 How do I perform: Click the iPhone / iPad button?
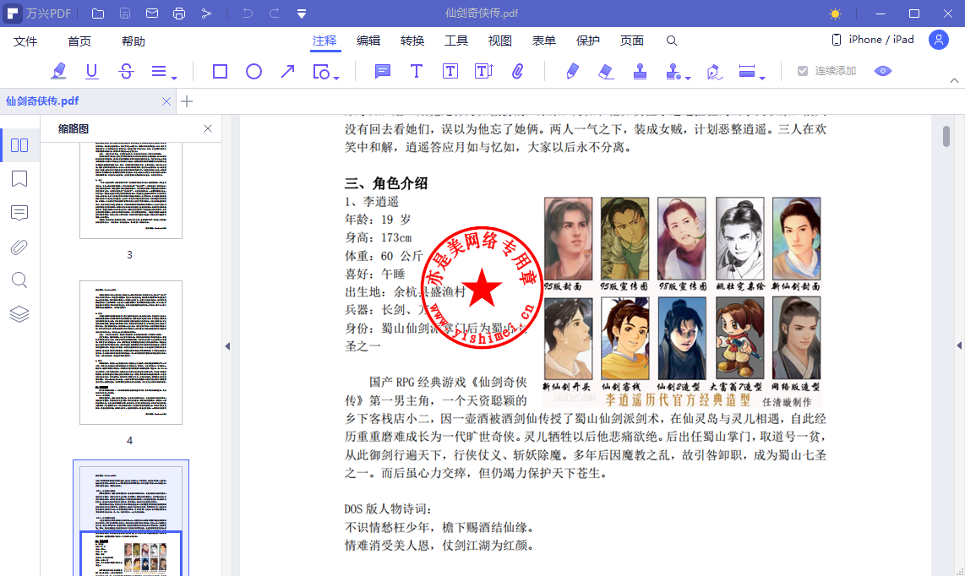pos(873,40)
